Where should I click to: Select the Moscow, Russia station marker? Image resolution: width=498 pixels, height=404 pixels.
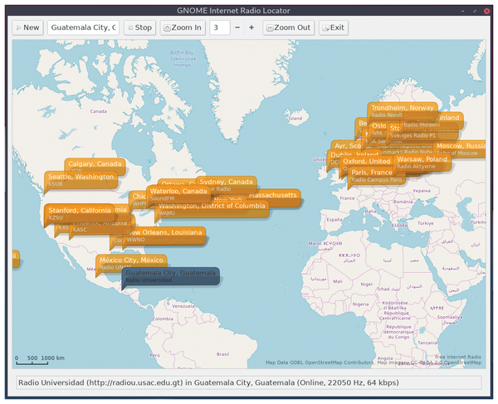[461, 148]
